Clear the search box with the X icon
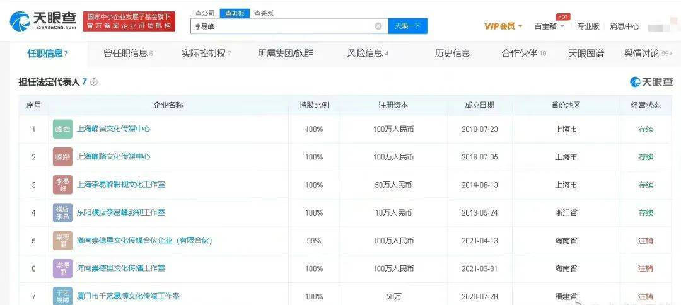The height and width of the screenshot is (305, 681). click(x=378, y=26)
